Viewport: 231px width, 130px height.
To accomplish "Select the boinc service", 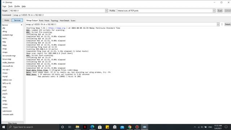I will [5, 38].
